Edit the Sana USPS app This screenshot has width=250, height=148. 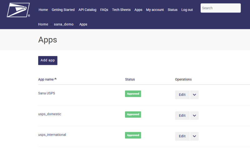coord(182,95)
